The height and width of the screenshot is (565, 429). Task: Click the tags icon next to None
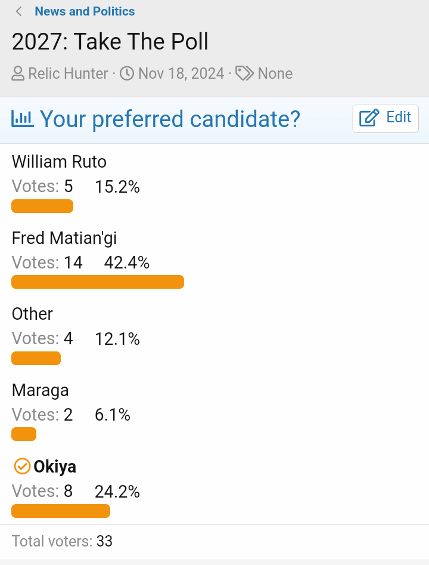244,73
